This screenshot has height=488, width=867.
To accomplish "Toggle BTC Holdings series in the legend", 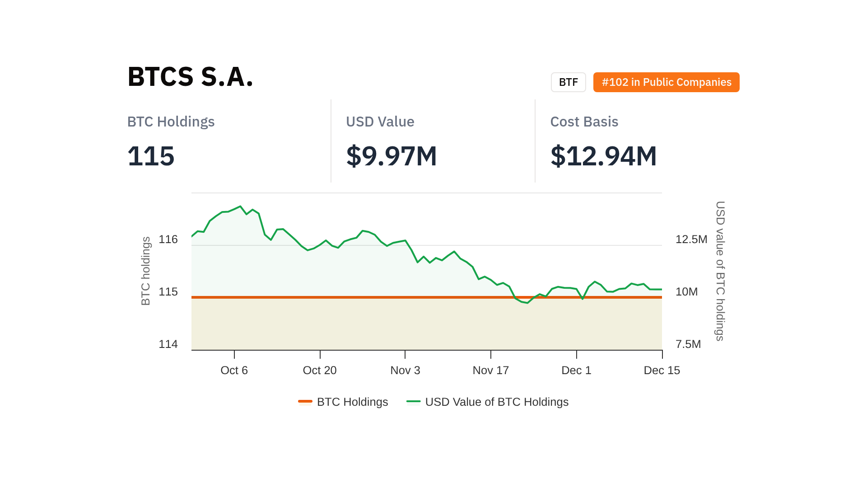I will point(343,402).
